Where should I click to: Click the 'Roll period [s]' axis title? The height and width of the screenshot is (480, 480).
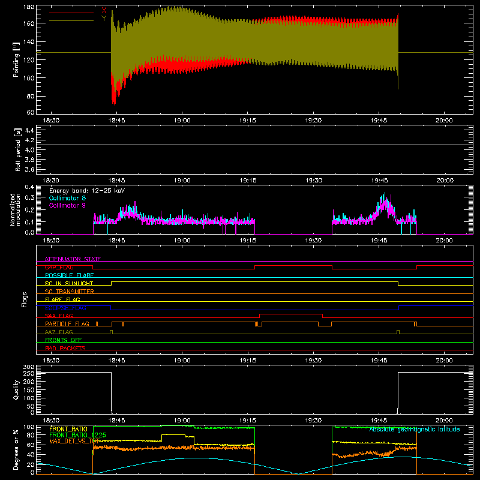18,149
